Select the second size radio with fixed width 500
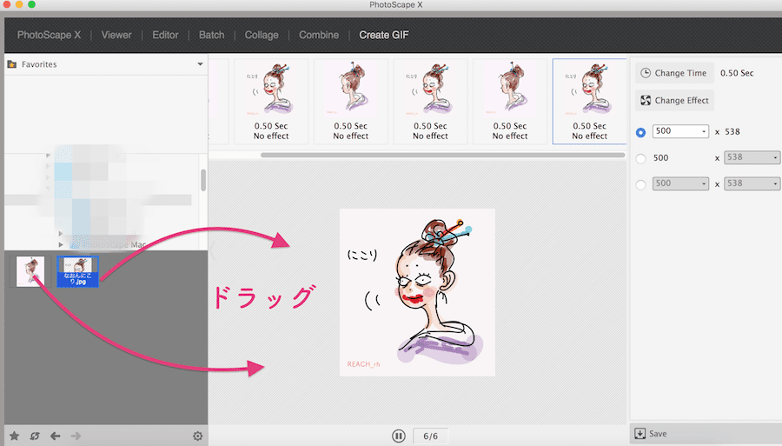This screenshot has width=782, height=446. coord(641,158)
